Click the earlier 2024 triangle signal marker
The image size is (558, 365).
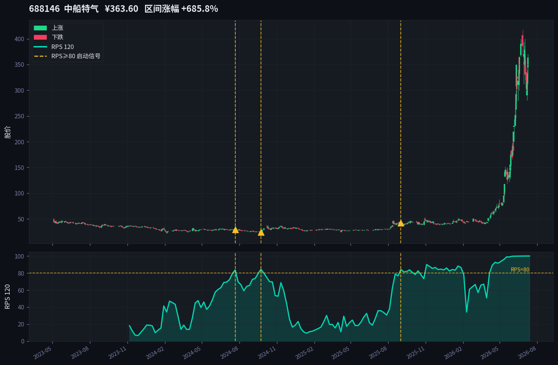(235, 230)
